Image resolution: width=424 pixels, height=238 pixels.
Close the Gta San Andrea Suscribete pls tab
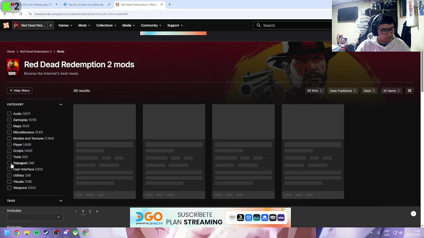(109, 5)
